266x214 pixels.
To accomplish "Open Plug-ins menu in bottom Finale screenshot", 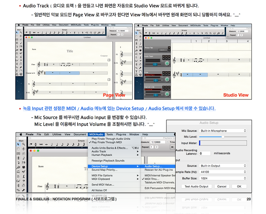I will [x=121, y=134].
